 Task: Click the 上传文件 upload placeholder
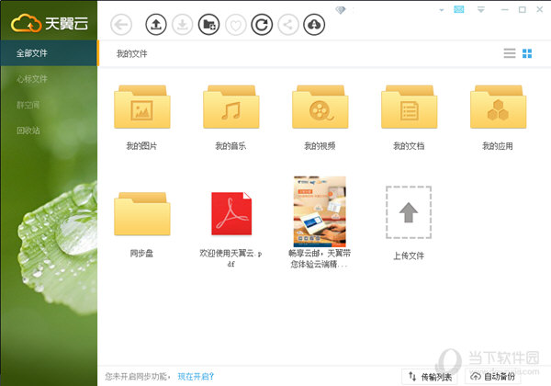[409, 212]
